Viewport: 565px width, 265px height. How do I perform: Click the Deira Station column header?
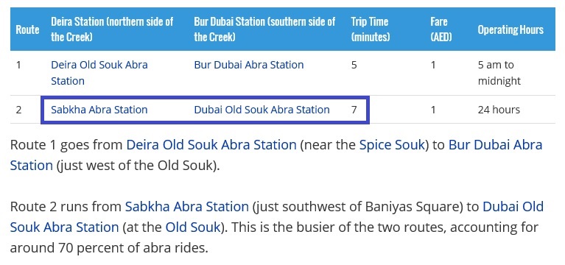[112, 29]
